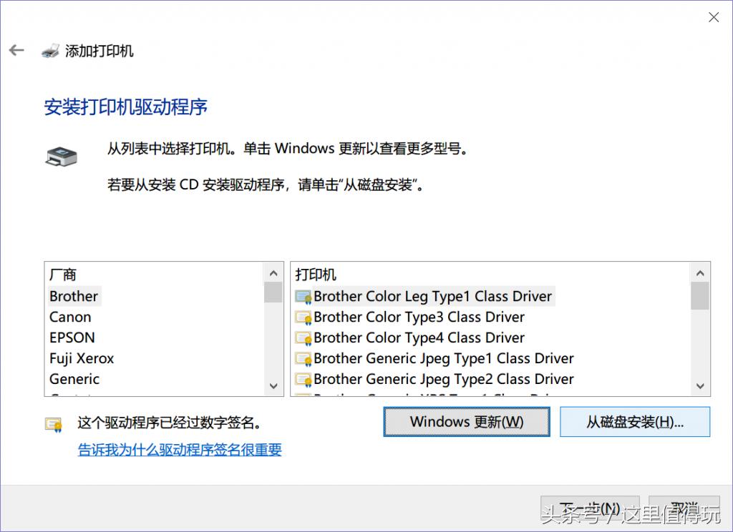This screenshot has height=532, width=733.
Task: Click the back arrow to return
Action: pos(16,50)
